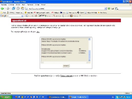
Task: Click the applet vertical scrollbar thumb
Action: pos(89,55)
